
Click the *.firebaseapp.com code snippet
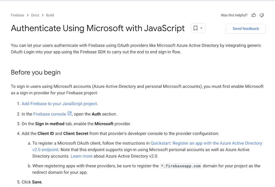pyautogui.click(x=181, y=166)
